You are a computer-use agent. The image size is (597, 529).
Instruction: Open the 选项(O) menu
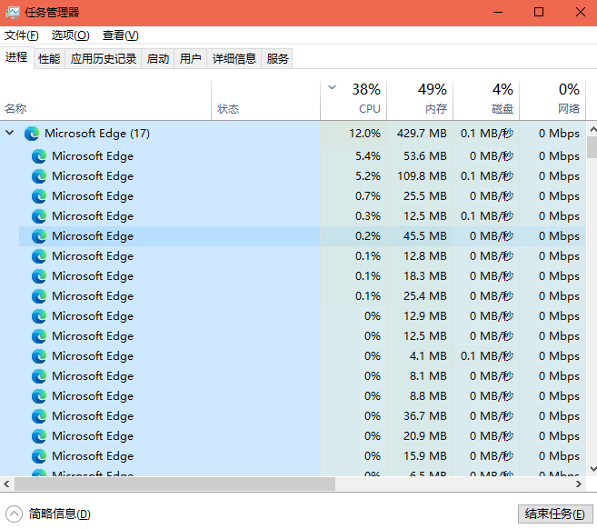71,35
